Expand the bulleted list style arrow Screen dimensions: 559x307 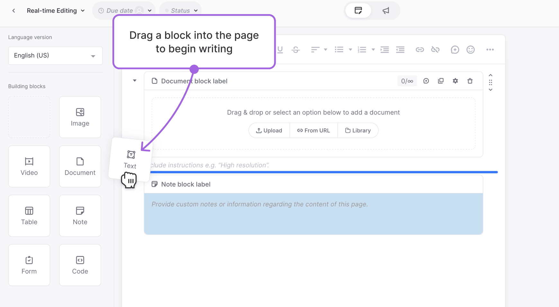click(350, 49)
